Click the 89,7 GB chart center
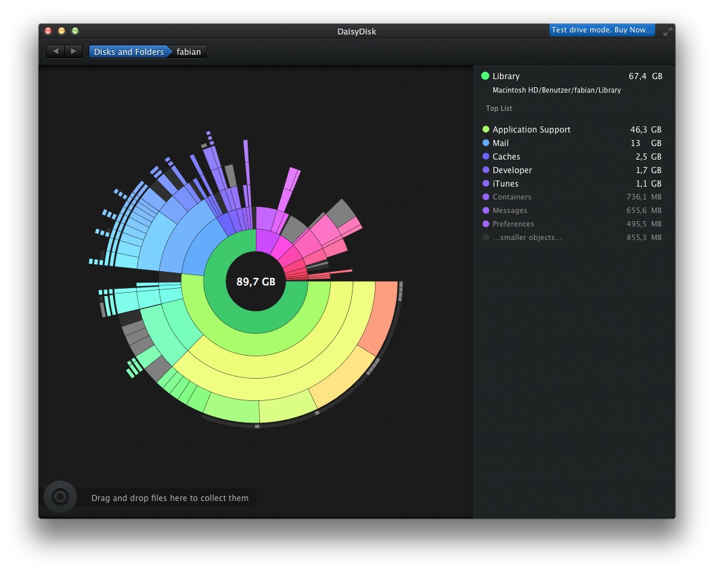 pyautogui.click(x=256, y=282)
